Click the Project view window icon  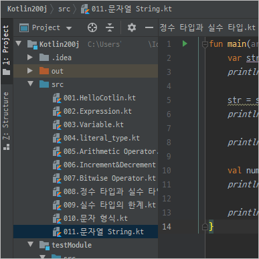(24, 28)
